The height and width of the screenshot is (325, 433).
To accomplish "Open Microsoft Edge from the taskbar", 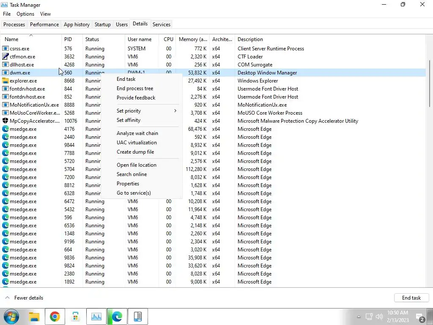I will tap(117, 317).
